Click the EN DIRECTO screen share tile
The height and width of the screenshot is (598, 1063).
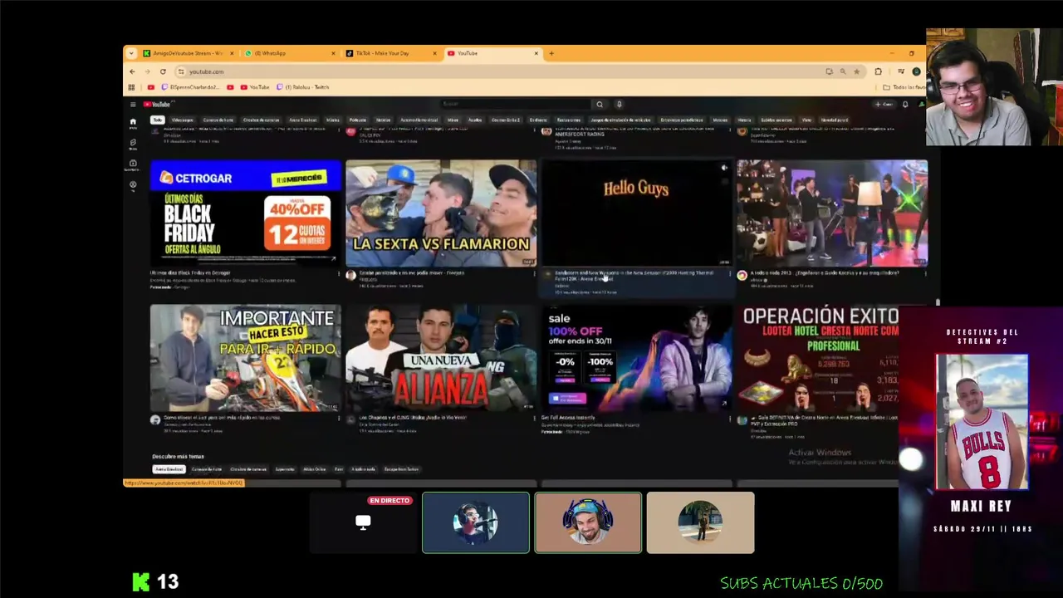tap(363, 522)
